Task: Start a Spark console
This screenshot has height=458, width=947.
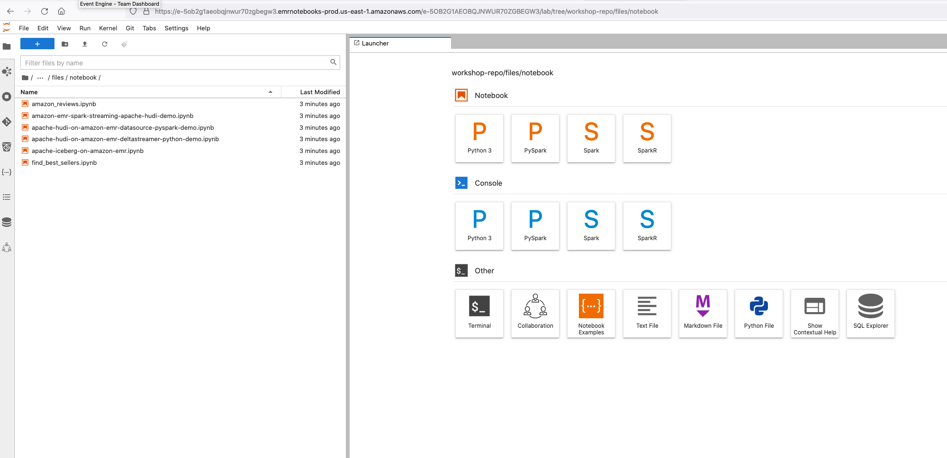Action: click(591, 226)
